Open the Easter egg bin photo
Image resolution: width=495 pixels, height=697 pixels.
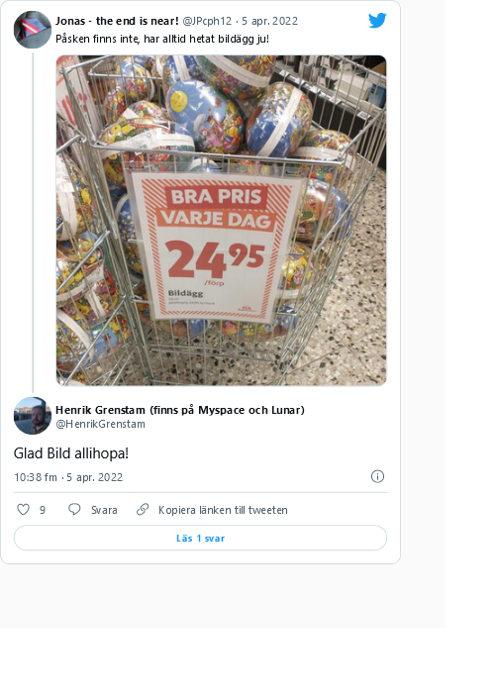(x=222, y=221)
